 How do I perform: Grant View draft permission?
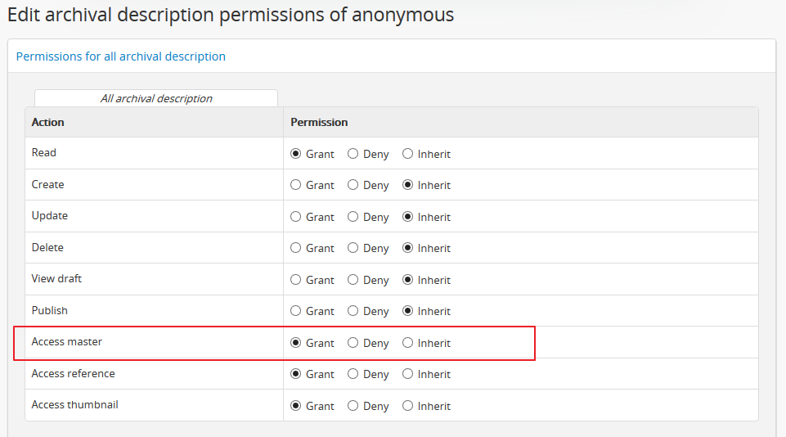pos(296,280)
